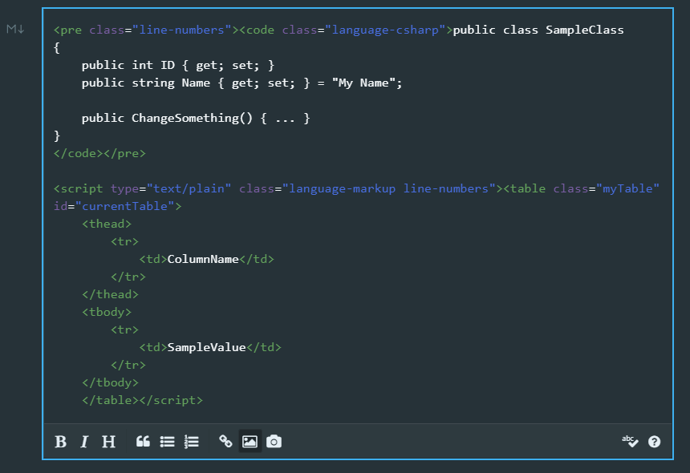
Task: Click the ColumnName cell text
Action: 203,259
